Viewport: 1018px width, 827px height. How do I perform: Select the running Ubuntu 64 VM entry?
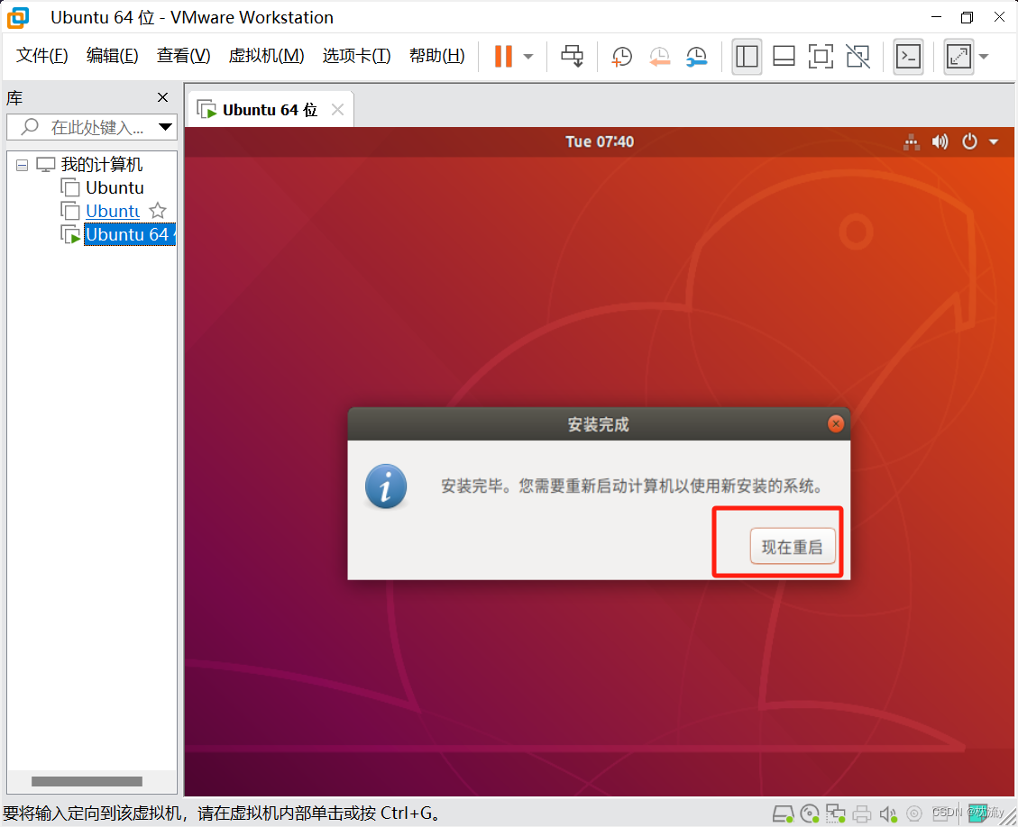point(130,235)
